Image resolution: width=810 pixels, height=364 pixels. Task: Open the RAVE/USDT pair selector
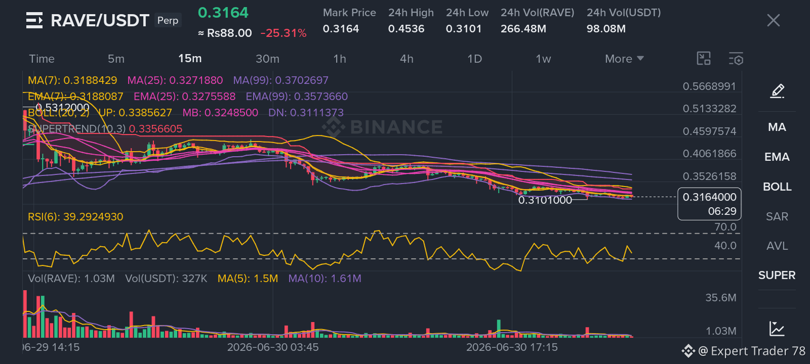click(x=100, y=20)
